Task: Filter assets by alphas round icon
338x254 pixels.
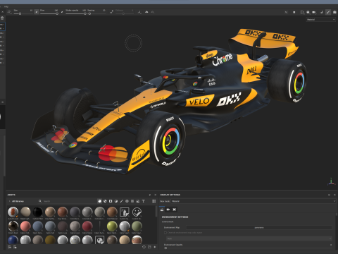Action: (127, 201)
